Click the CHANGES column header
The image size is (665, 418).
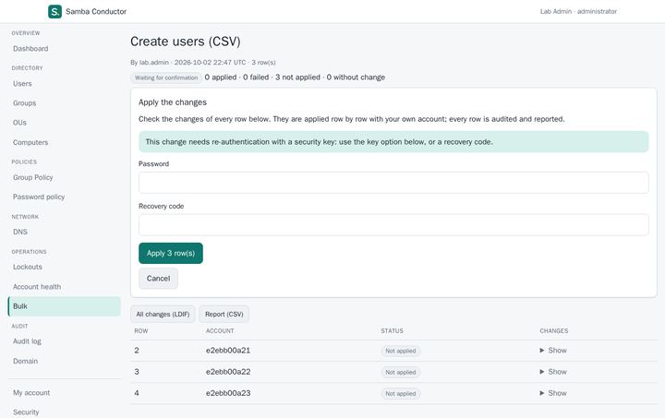point(554,331)
